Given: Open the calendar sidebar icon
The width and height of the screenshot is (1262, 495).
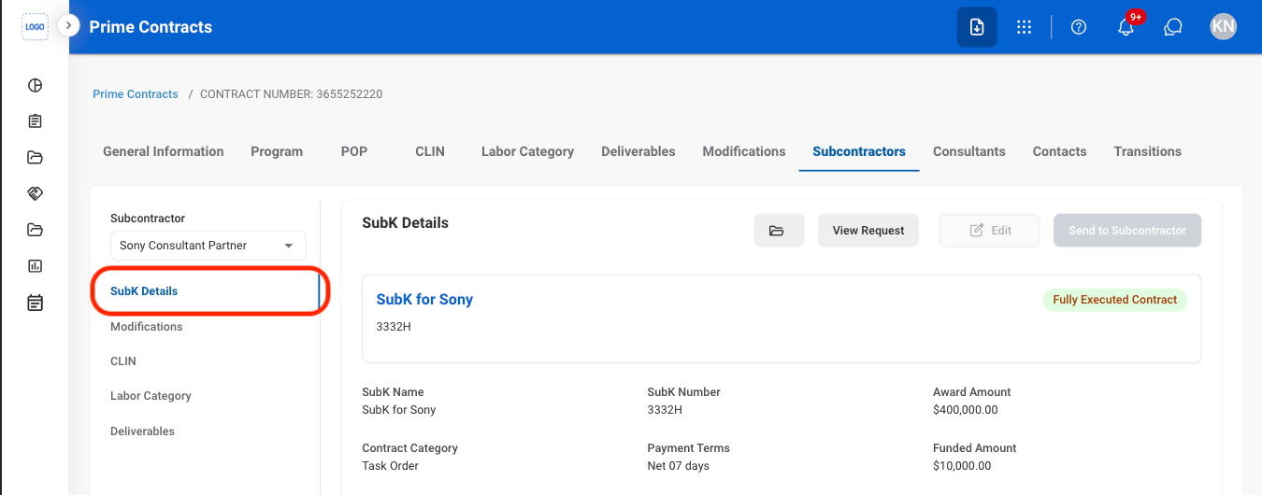Looking at the screenshot, I should coord(35,303).
